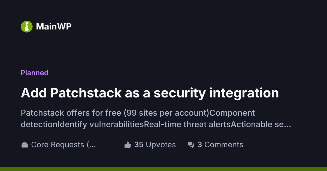The height and width of the screenshot is (171, 327).
Task: Click the Core Requests category stack icon
Action: pyautogui.click(x=25, y=145)
